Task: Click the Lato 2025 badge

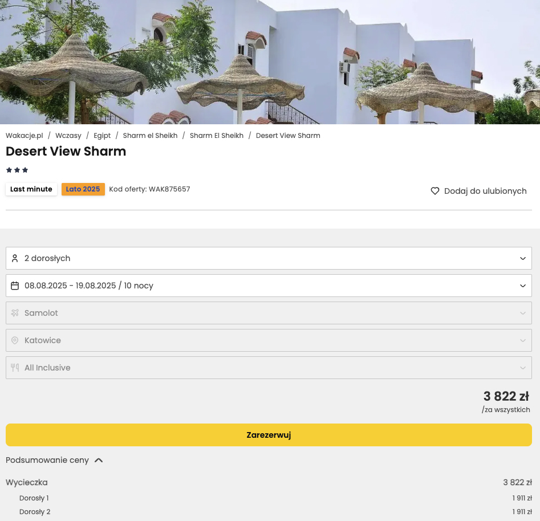Action: (83, 189)
